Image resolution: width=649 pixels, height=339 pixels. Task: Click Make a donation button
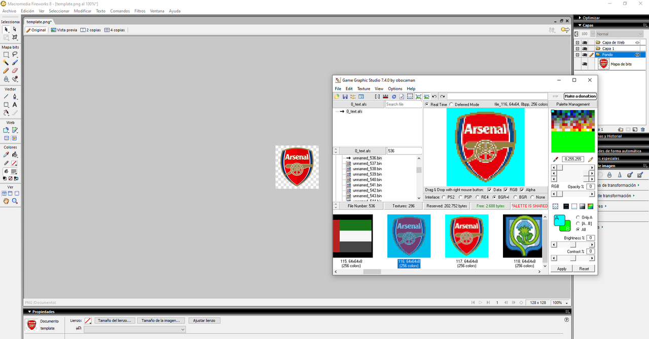click(x=580, y=96)
